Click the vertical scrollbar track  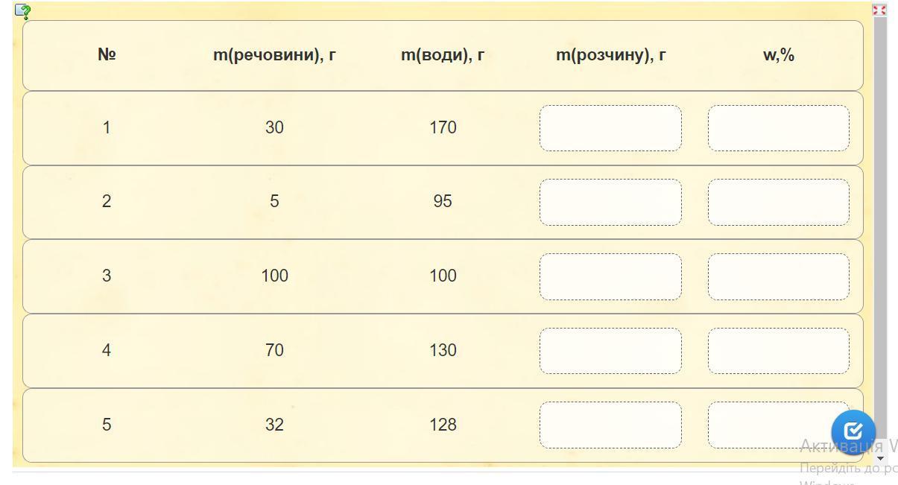coord(880,224)
